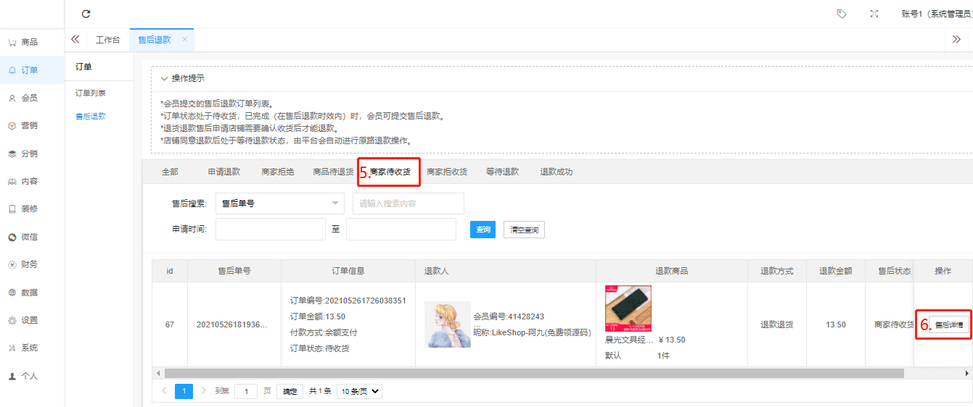The image size is (973, 407).
Task: Click the refresh icon in top bar
Action: pos(86,14)
